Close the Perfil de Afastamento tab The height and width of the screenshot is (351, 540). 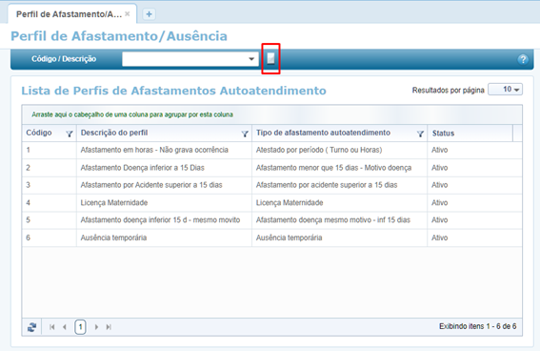pyautogui.click(x=128, y=13)
